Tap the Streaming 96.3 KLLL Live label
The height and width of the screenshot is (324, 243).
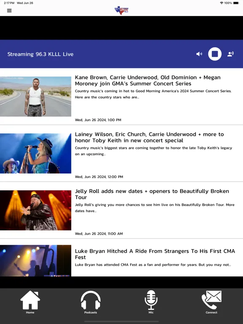point(40,54)
